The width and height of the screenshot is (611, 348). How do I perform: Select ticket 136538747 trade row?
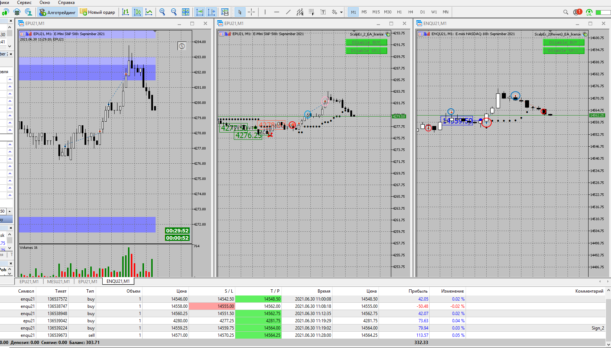click(x=303, y=306)
